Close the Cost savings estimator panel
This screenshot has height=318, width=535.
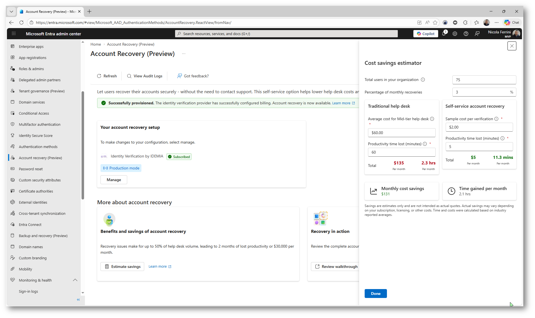[512, 46]
